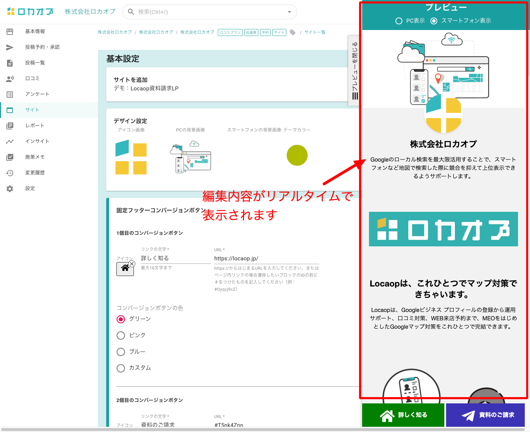The width and height of the screenshot is (530, 432).
Task: Remove the home icon with X badge
Action: (132, 264)
